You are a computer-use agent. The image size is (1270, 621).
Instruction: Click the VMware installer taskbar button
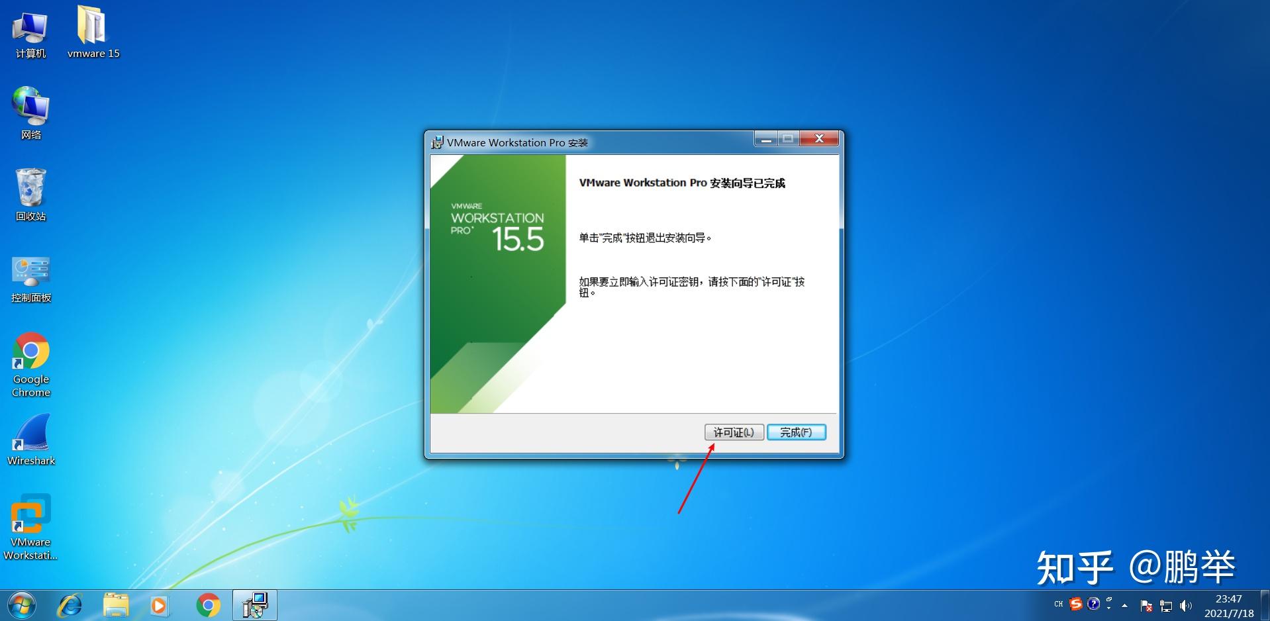(x=255, y=605)
